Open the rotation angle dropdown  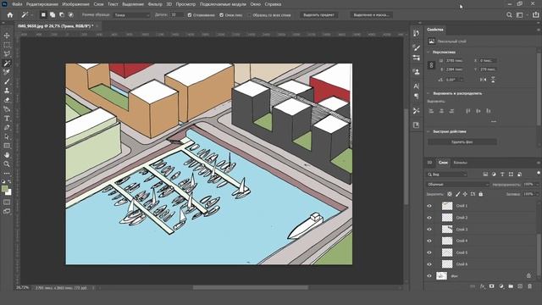(x=462, y=80)
